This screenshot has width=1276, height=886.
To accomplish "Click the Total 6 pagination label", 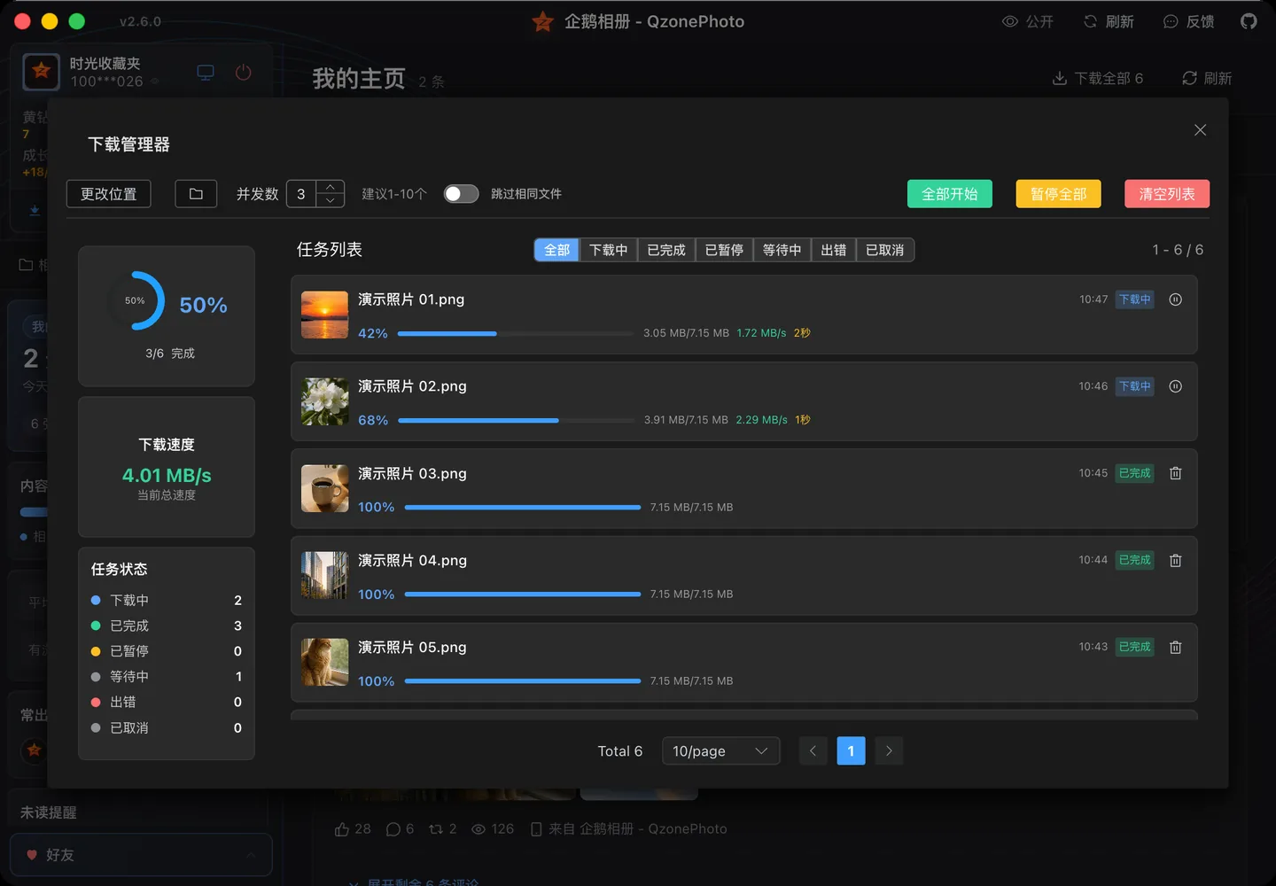I will [x=620, y=751].
